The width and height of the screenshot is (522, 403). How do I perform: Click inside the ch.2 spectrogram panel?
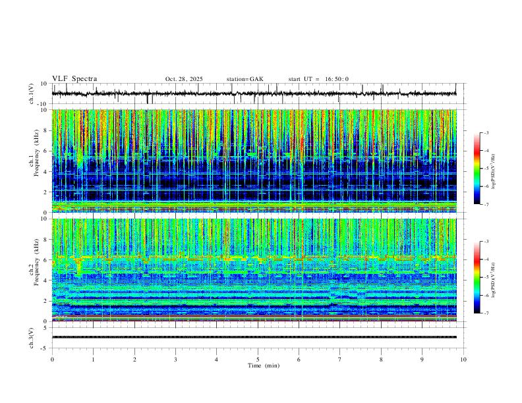254,270
